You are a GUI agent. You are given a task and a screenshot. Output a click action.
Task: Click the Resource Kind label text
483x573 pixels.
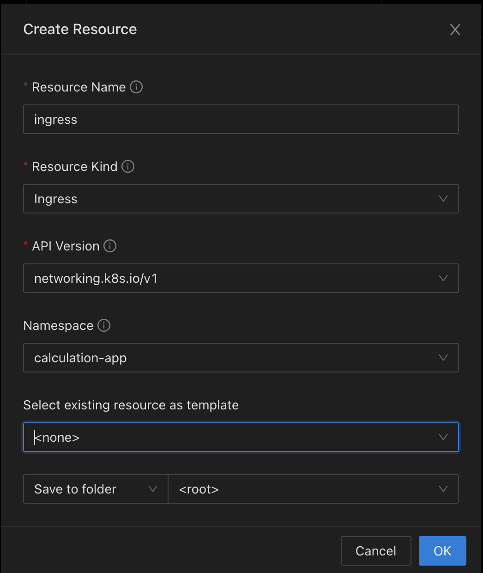click(74, 166)
